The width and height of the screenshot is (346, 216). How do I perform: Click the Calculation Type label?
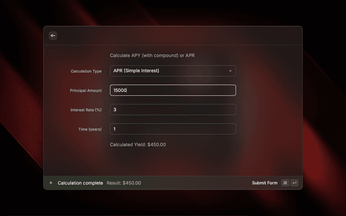tap(86, 71)
